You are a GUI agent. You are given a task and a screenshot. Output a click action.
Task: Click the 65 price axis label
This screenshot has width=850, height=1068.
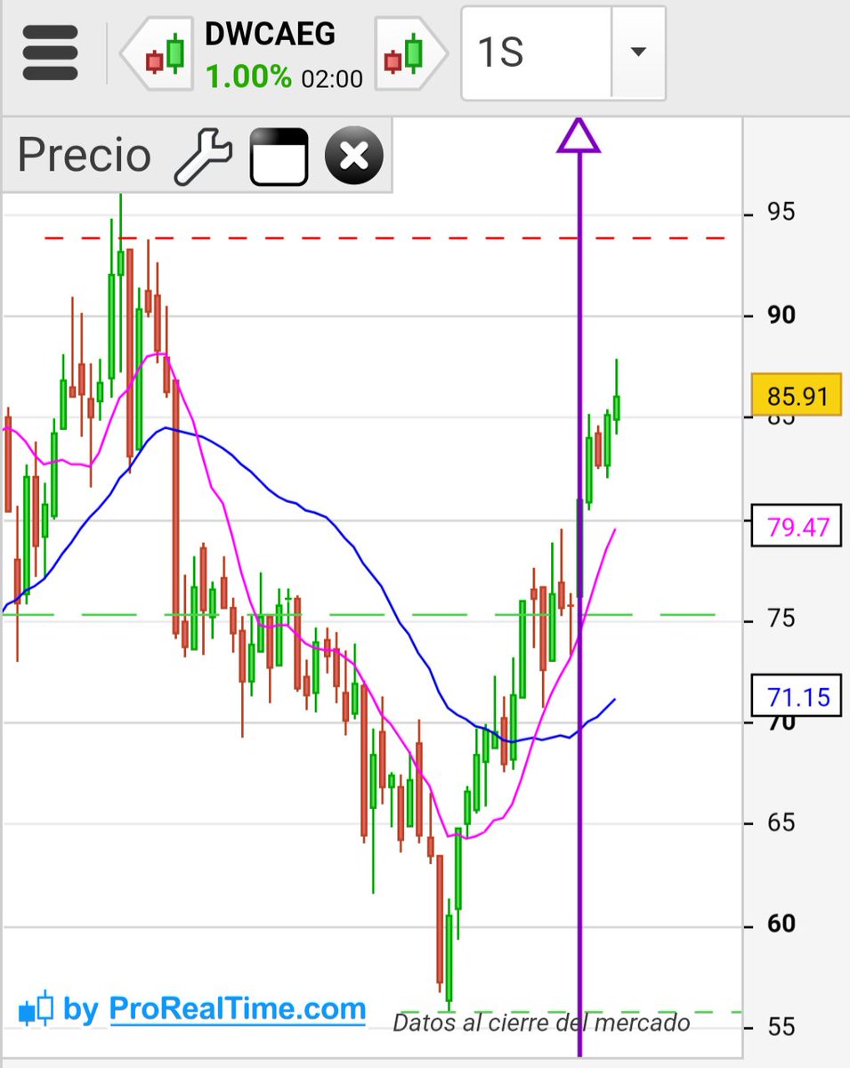(781, 822)
